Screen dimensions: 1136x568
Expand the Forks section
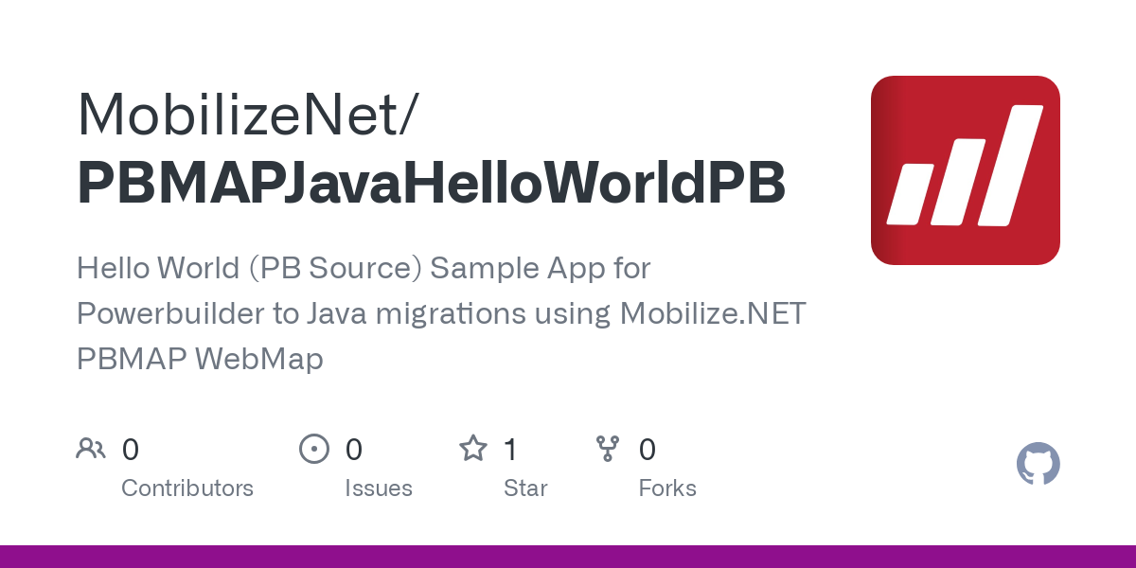[667, 488]
